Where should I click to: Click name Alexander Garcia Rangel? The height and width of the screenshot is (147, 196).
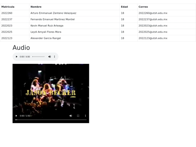[46, 38]
